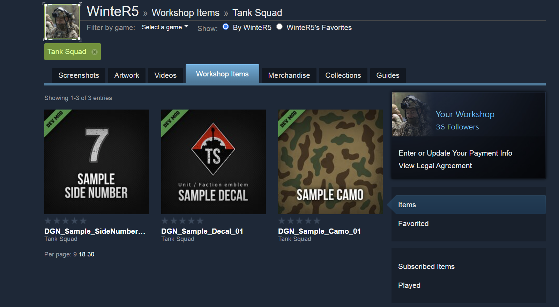Select WinteR5's Favorites radio button
This screenshot has width=559, height=307.
(x=279, y=27)
